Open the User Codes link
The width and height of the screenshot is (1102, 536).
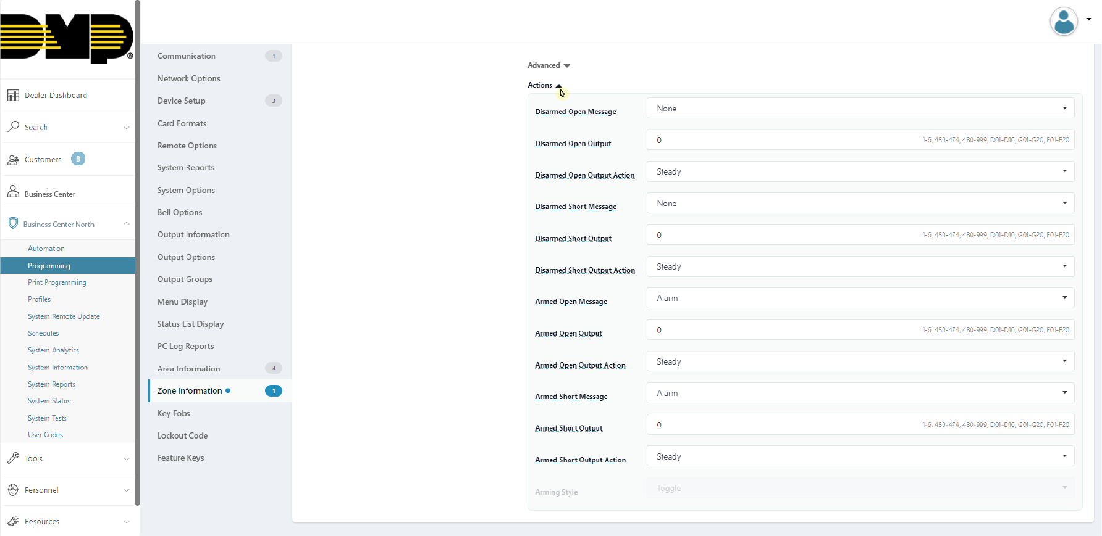[45, 435]
